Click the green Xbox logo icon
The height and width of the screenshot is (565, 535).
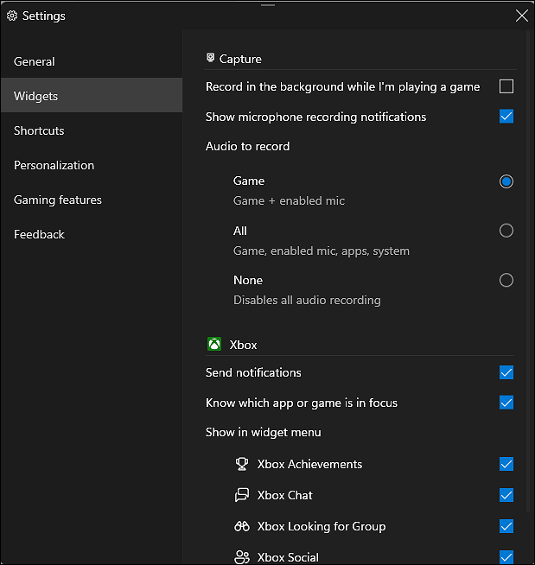214,345
